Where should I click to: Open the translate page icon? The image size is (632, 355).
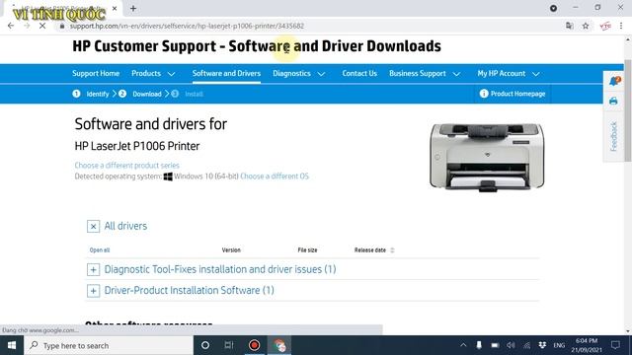pos(569,26)
